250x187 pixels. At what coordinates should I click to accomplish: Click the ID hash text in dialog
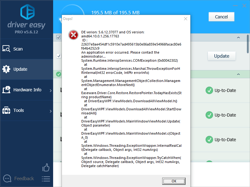coord(131,46)
